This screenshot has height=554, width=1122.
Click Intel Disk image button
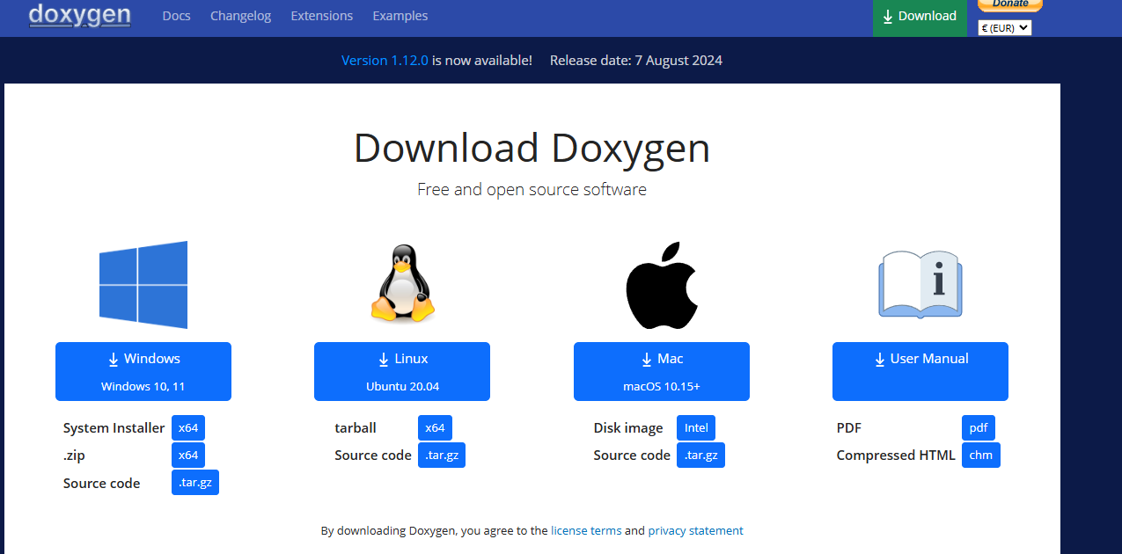click(x=696, y=428)
